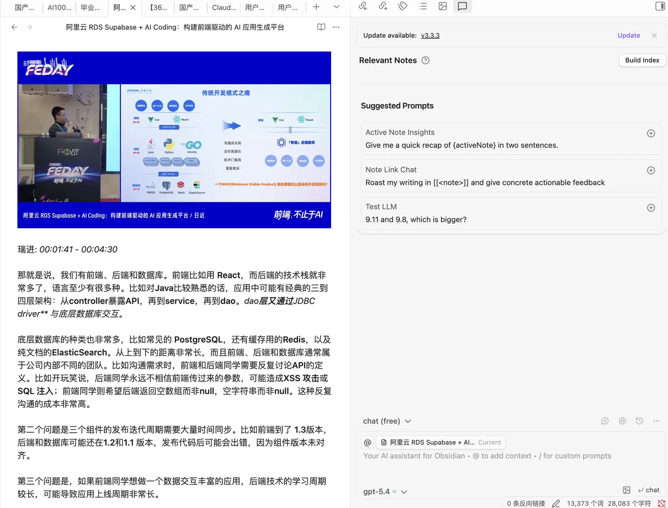Click the paragraph starting 第二个问题是
Image resolution: width=668 pixels, height=508 pixels.
click(x=172, y=442)
